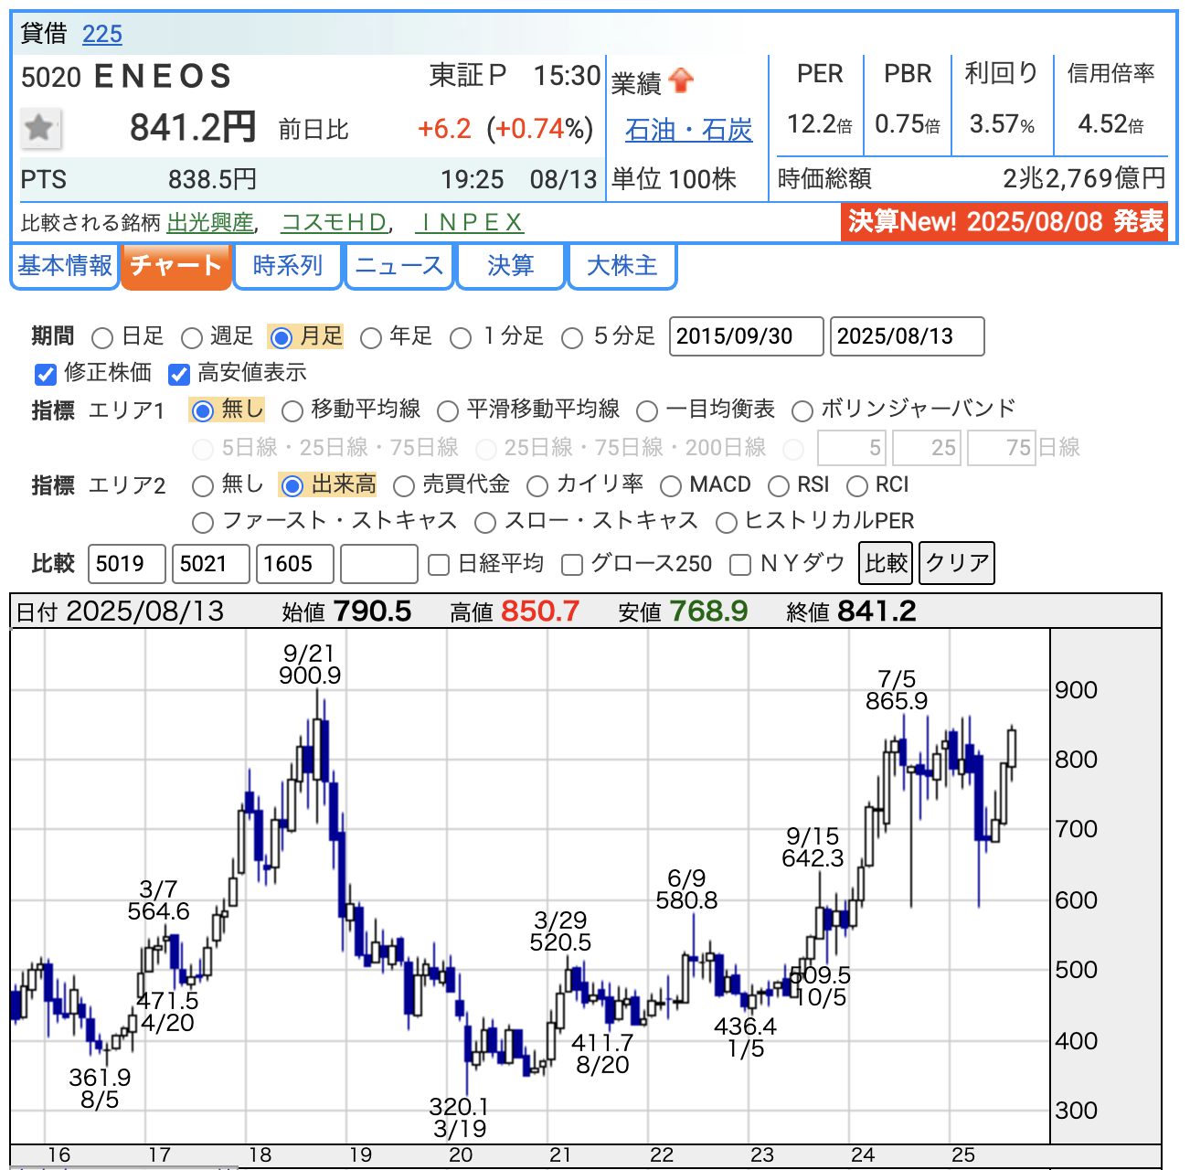The height and width of the screenshot is (1170, 1190).
Task: Select 平滑移動平均線 indicator radio
Action: pos(448,411)
